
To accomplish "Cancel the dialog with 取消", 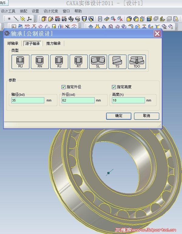I will pos(147,116).
